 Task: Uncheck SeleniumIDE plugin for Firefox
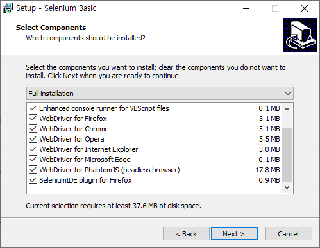[x=33, y=180]
